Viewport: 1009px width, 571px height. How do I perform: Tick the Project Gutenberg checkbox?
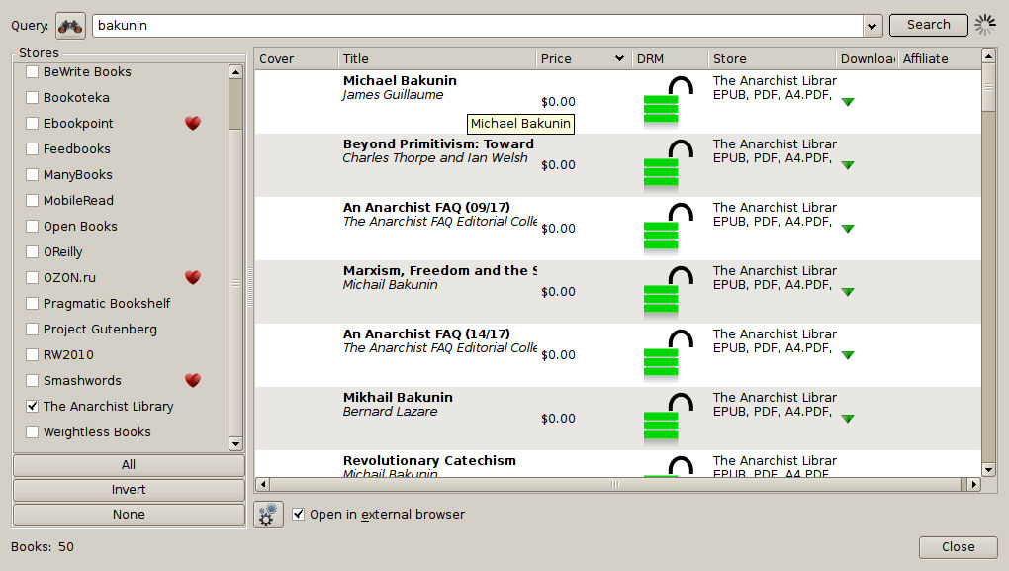[32, 329]
